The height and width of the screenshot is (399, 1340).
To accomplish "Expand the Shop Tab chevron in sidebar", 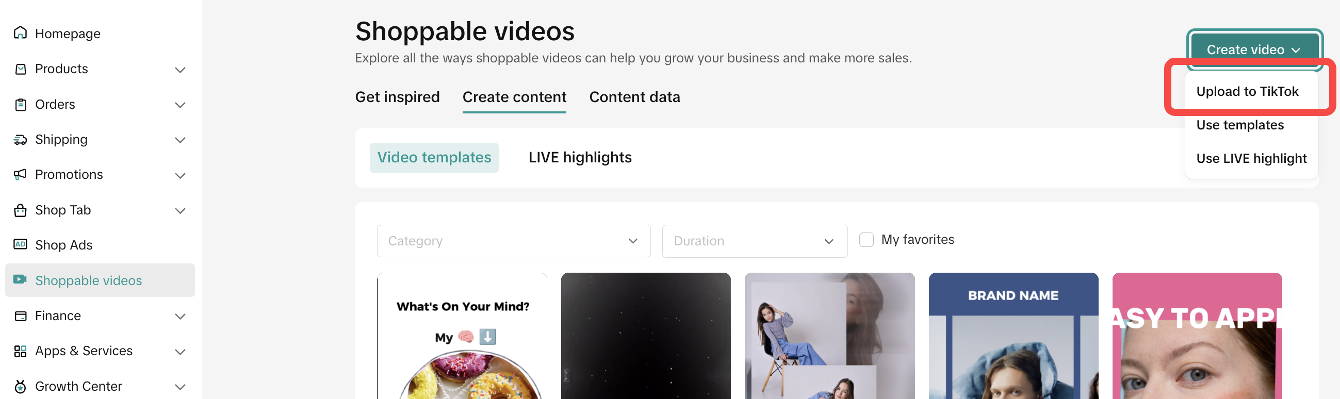I will [180, 211].
